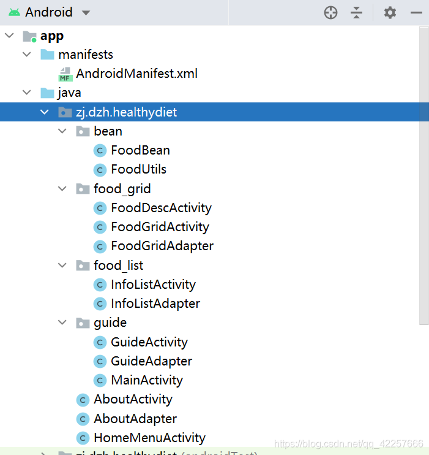Screen dimensions: 429x455
Task: Click the food_grid package icon
Action: [x=83, y=189]
